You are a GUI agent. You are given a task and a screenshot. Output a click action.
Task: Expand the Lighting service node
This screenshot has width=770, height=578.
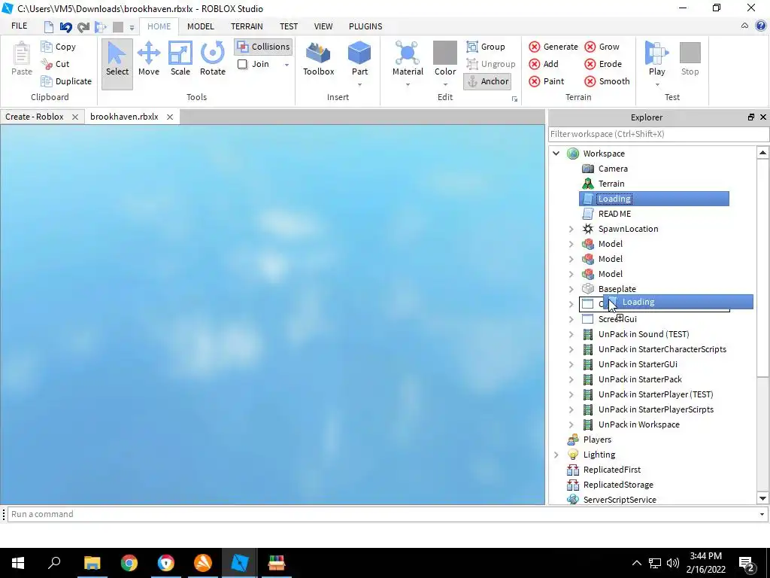pos(556,455)
